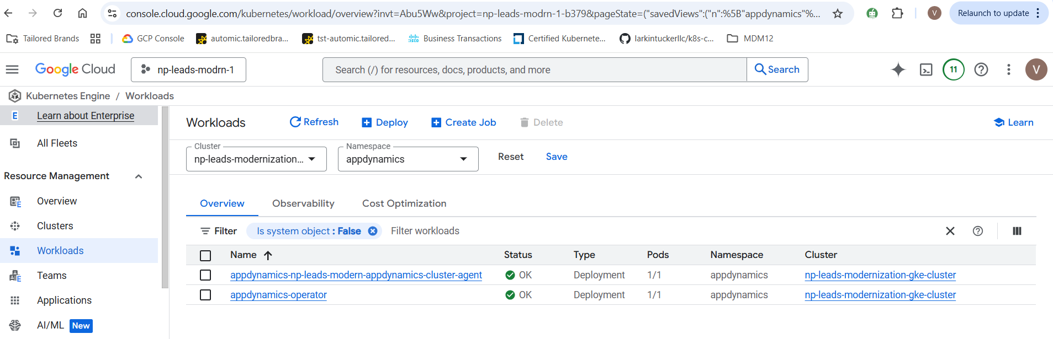Click Save to save the view
1053x339 pixels.
click(557, 157)
